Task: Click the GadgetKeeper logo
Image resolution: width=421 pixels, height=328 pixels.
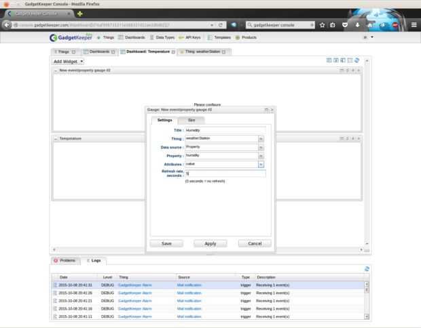Action: 71,37
